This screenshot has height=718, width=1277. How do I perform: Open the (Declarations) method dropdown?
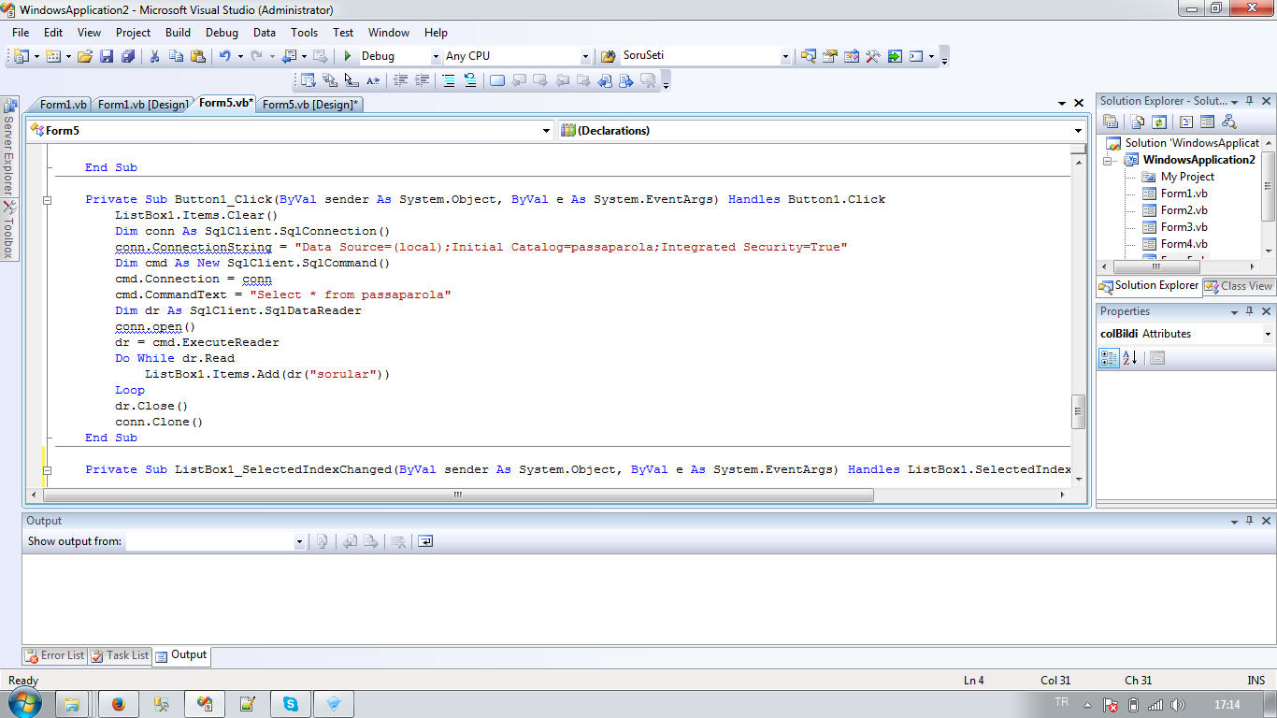pyautogui.click(x=1078, y=131)
